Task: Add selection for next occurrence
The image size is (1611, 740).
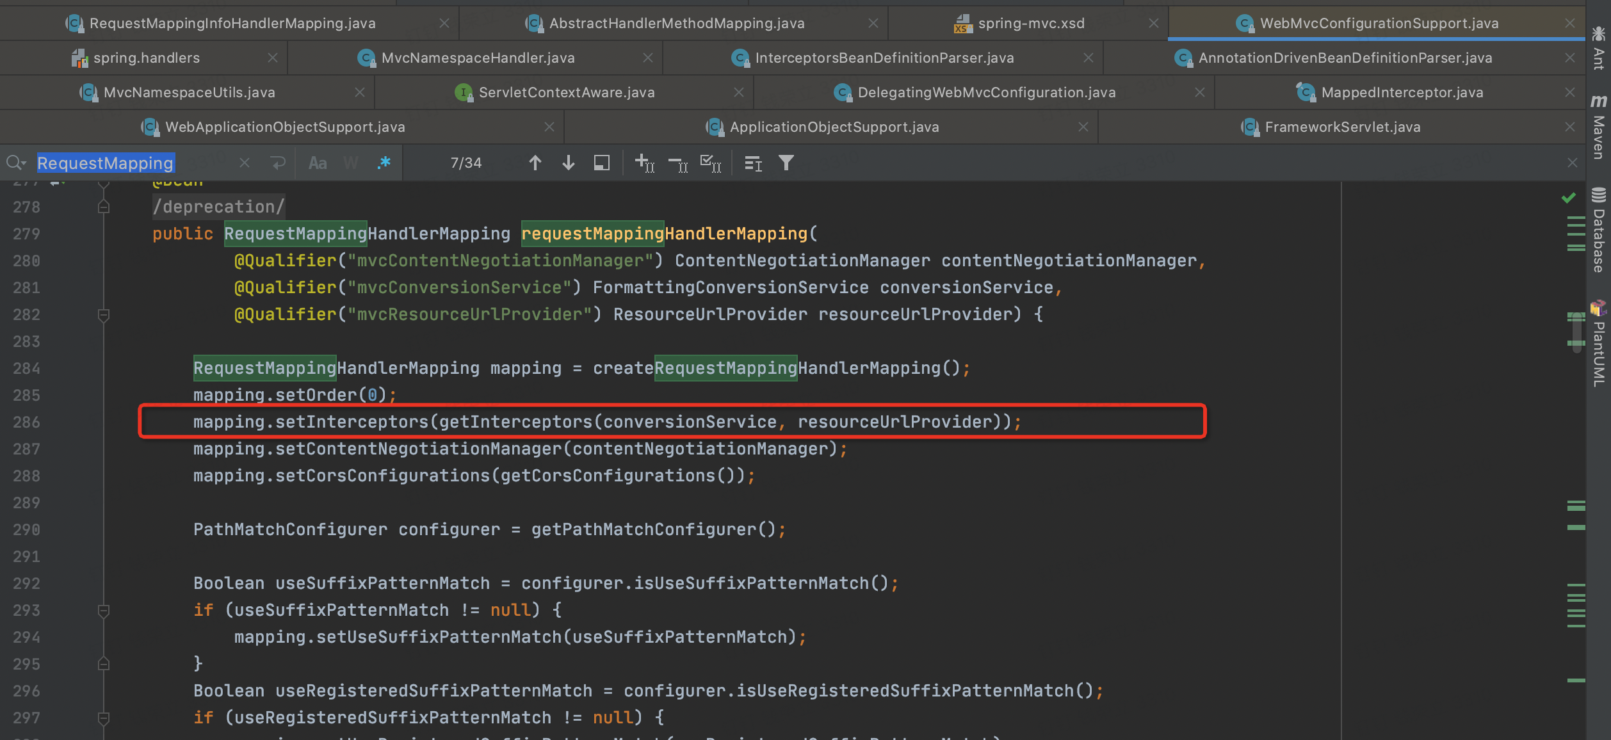Action: pos(644,163)
